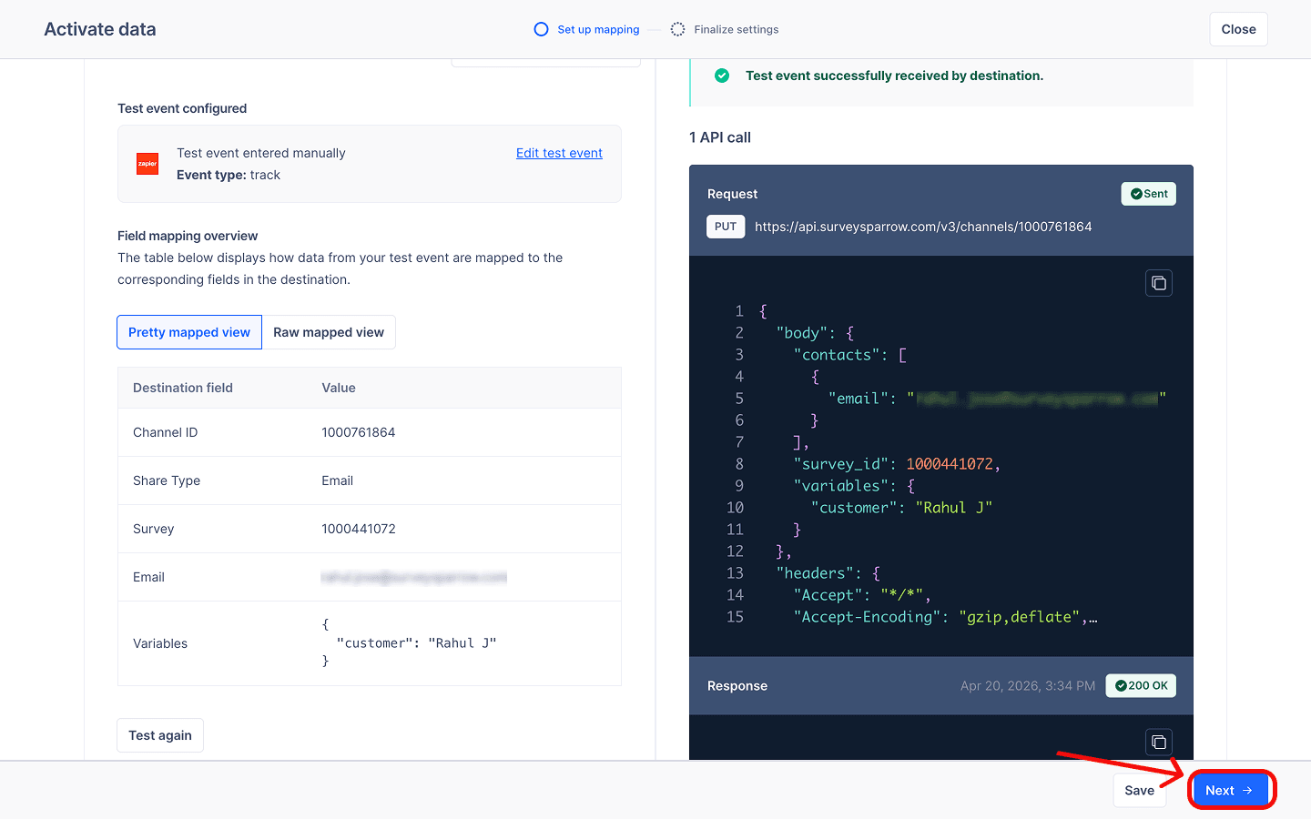The image size is (1311, 819).
Task: Click the response timestamp Apr 20, 2026
Action: point(1028,685)
